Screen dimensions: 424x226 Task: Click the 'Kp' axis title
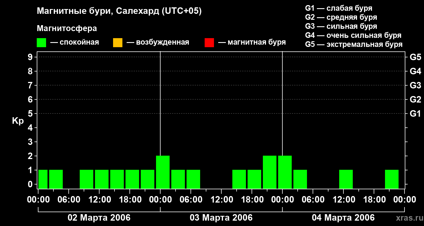(x=18, y=121)
